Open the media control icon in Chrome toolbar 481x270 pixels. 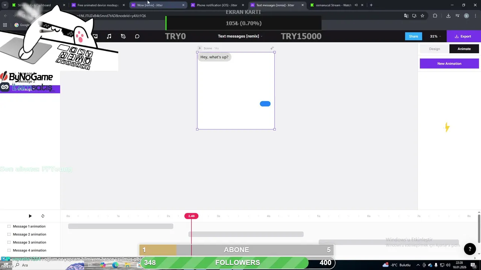[x=457, y=16]
